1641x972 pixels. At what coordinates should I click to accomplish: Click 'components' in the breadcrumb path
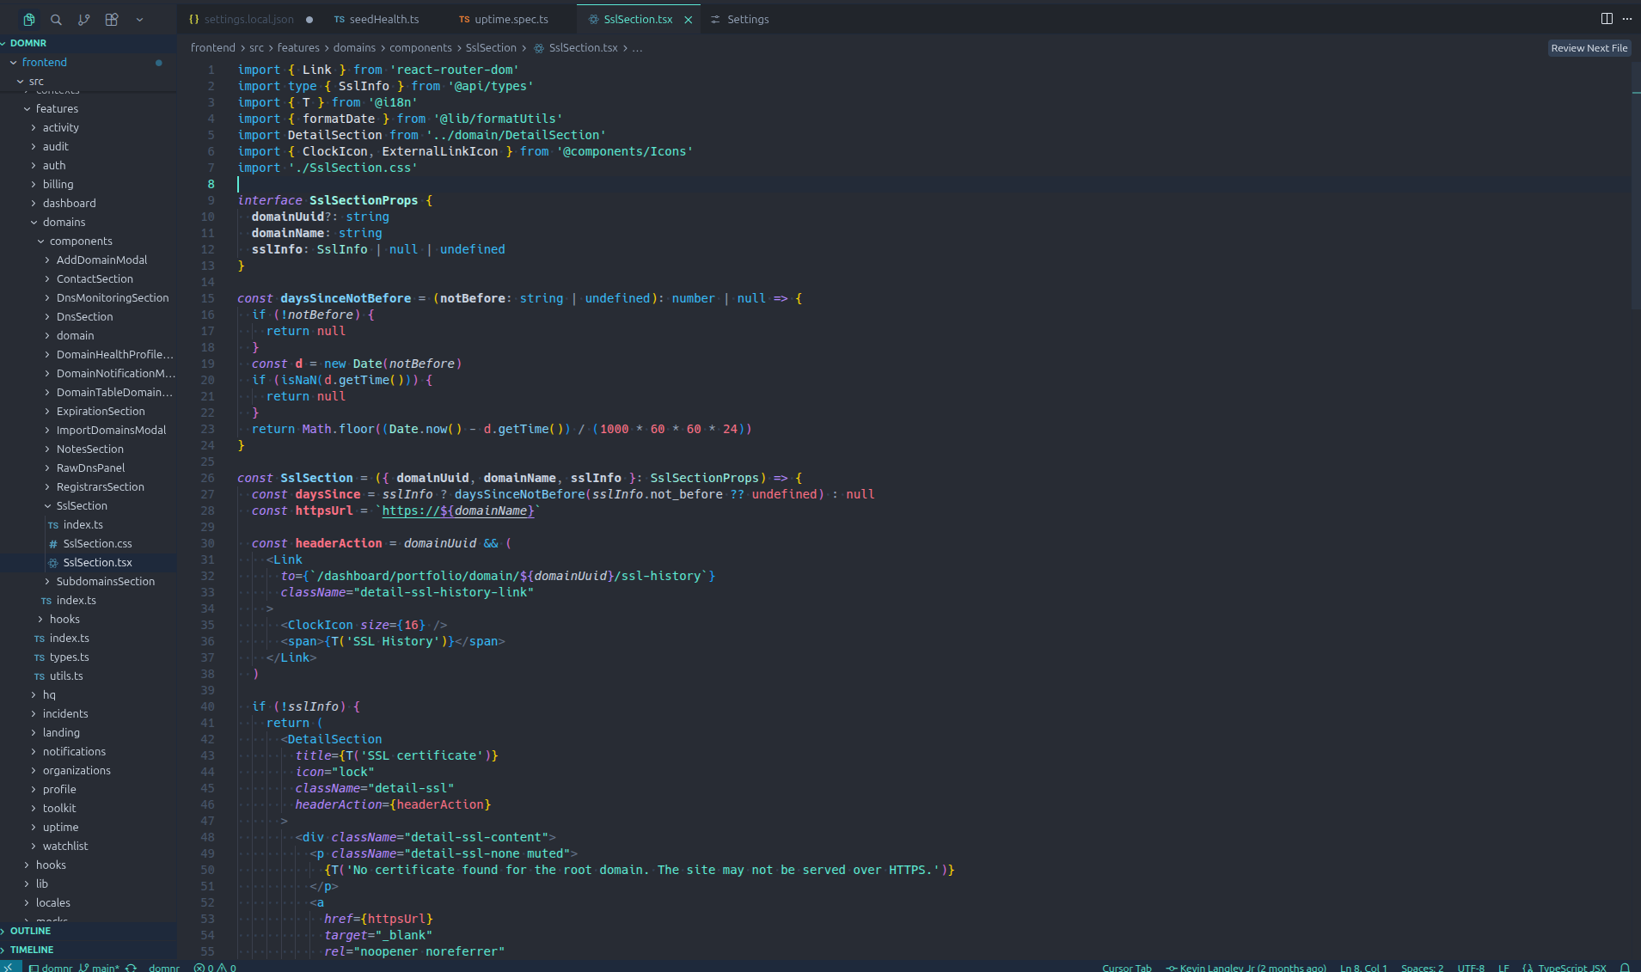click(420, 48)
